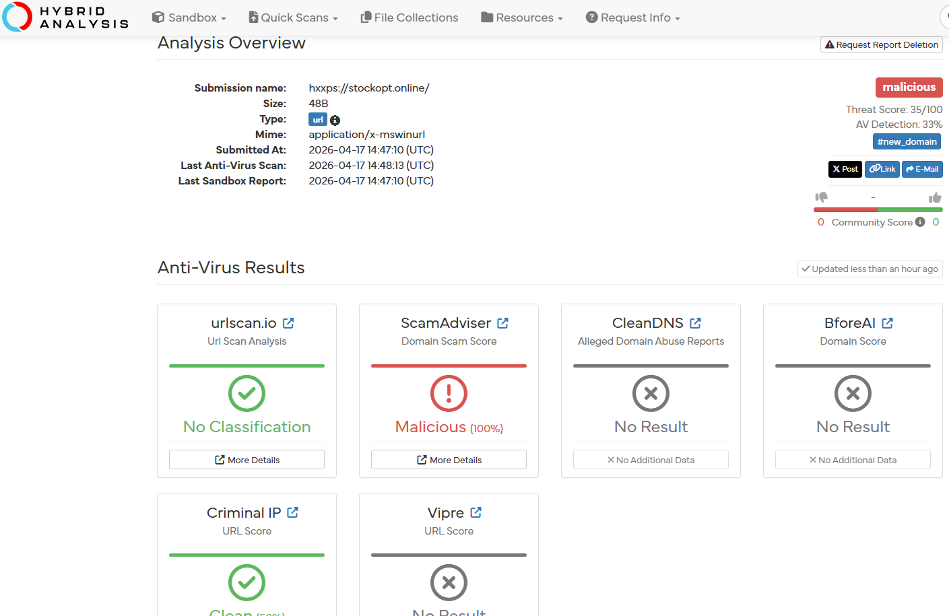Image resolution: width=949 pixels, height=616 pixels.
Task: Click No Additional Data under BforeAI
Action: pyautogui.click(x=853, y=460)
